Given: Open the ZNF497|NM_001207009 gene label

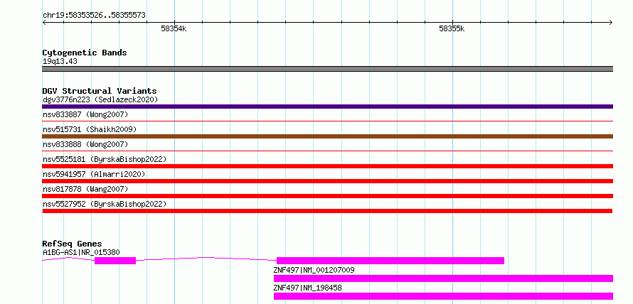Looking at the screenshot, I should click(x=314, y=270).
